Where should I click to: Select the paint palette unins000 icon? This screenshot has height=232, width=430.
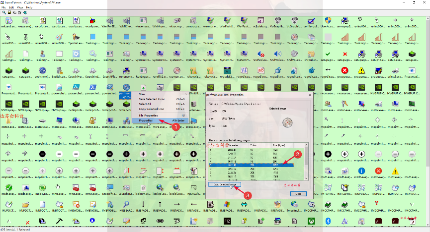pyautogui.click(x=59, y=37)
